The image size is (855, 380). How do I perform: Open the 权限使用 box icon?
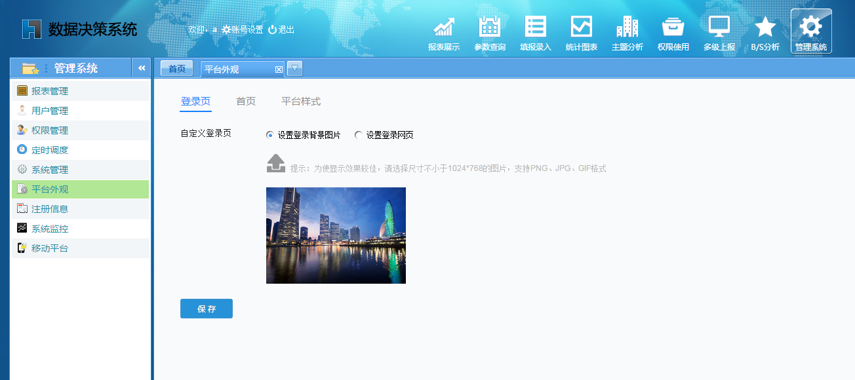673,26
